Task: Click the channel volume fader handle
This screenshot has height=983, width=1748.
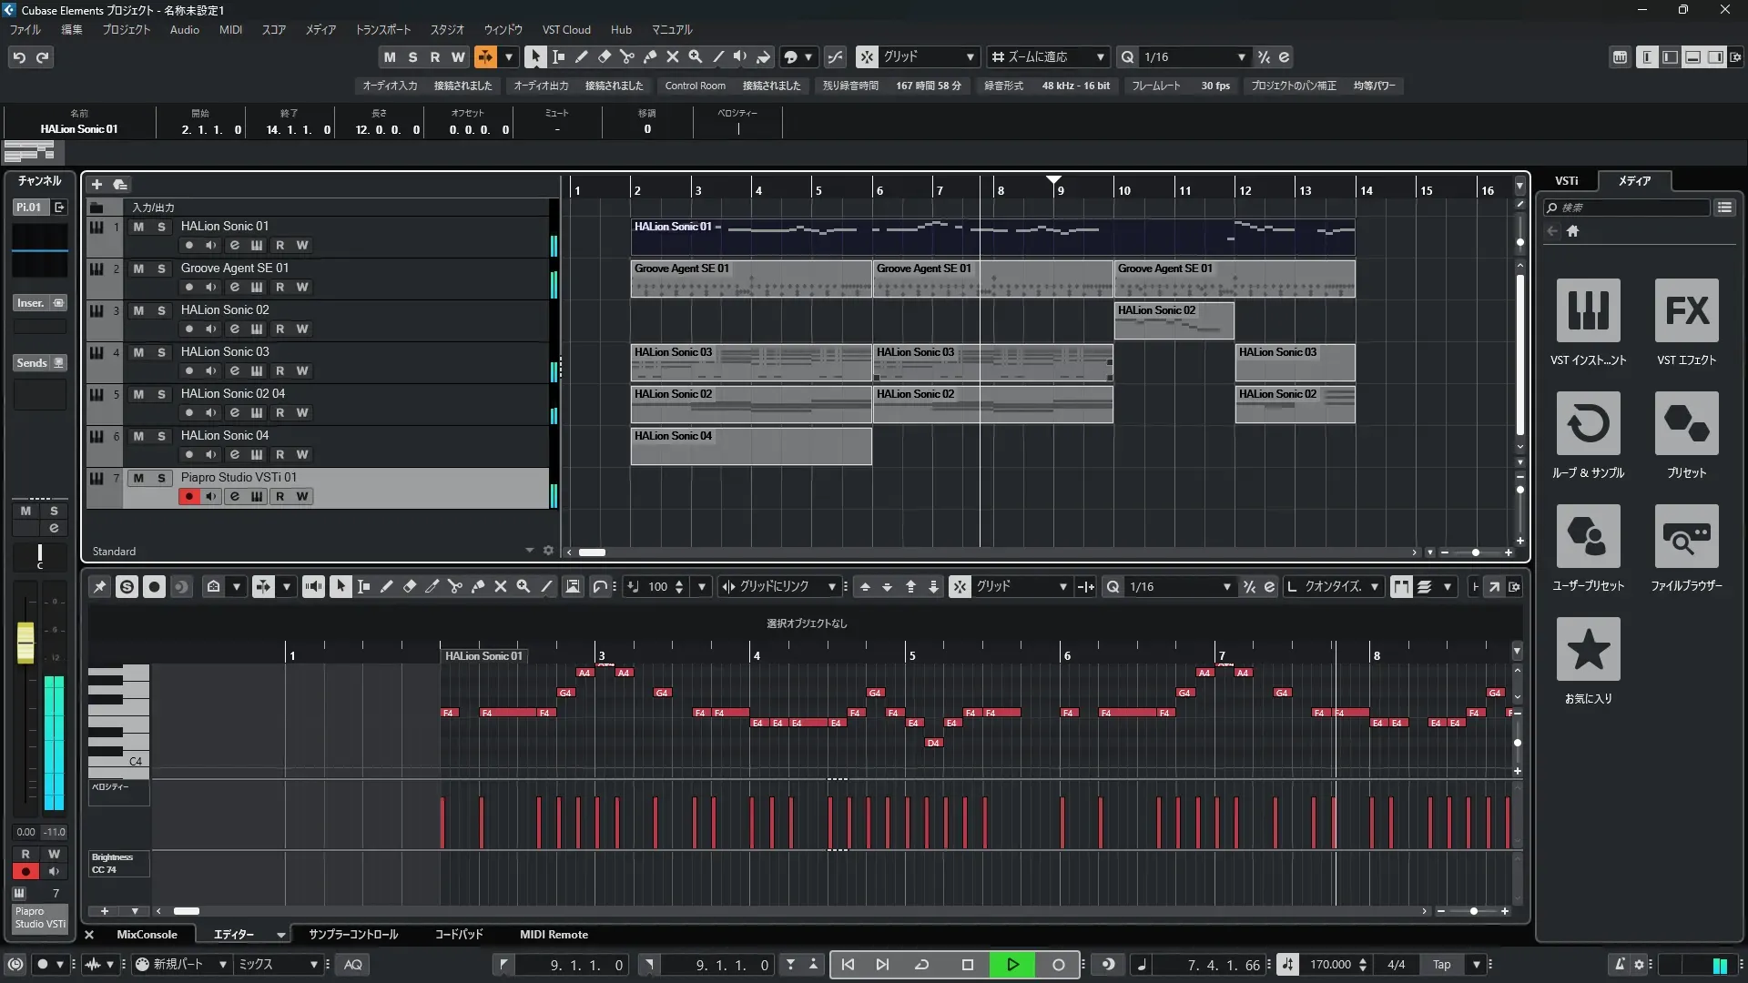Action: click(x=25, y=642)
